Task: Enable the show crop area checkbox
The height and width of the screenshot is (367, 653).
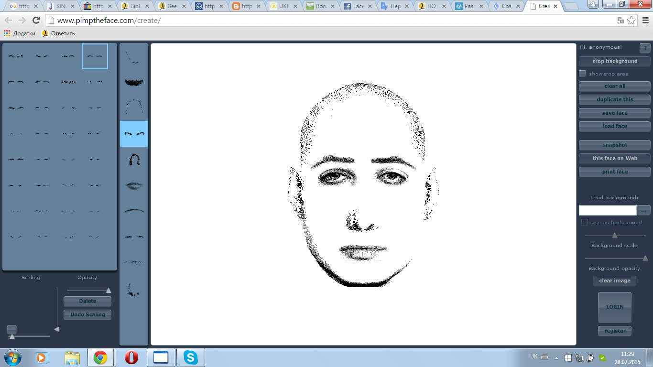Action: (x=582, y=74)
